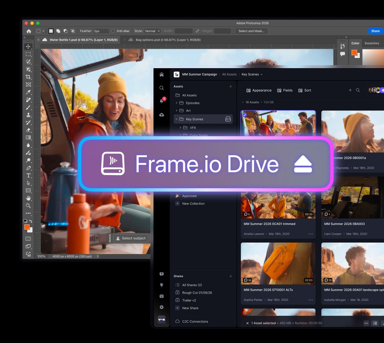Screen dimensions: 384x343
Task: Open the Style Normal dropdown
Action: 153,31
